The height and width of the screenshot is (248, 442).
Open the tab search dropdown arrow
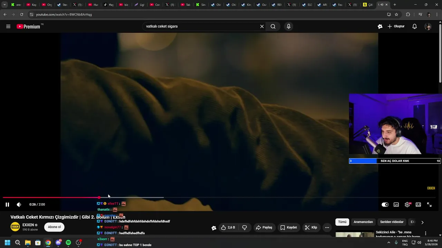pyautogui.click(x=4, y=5)
